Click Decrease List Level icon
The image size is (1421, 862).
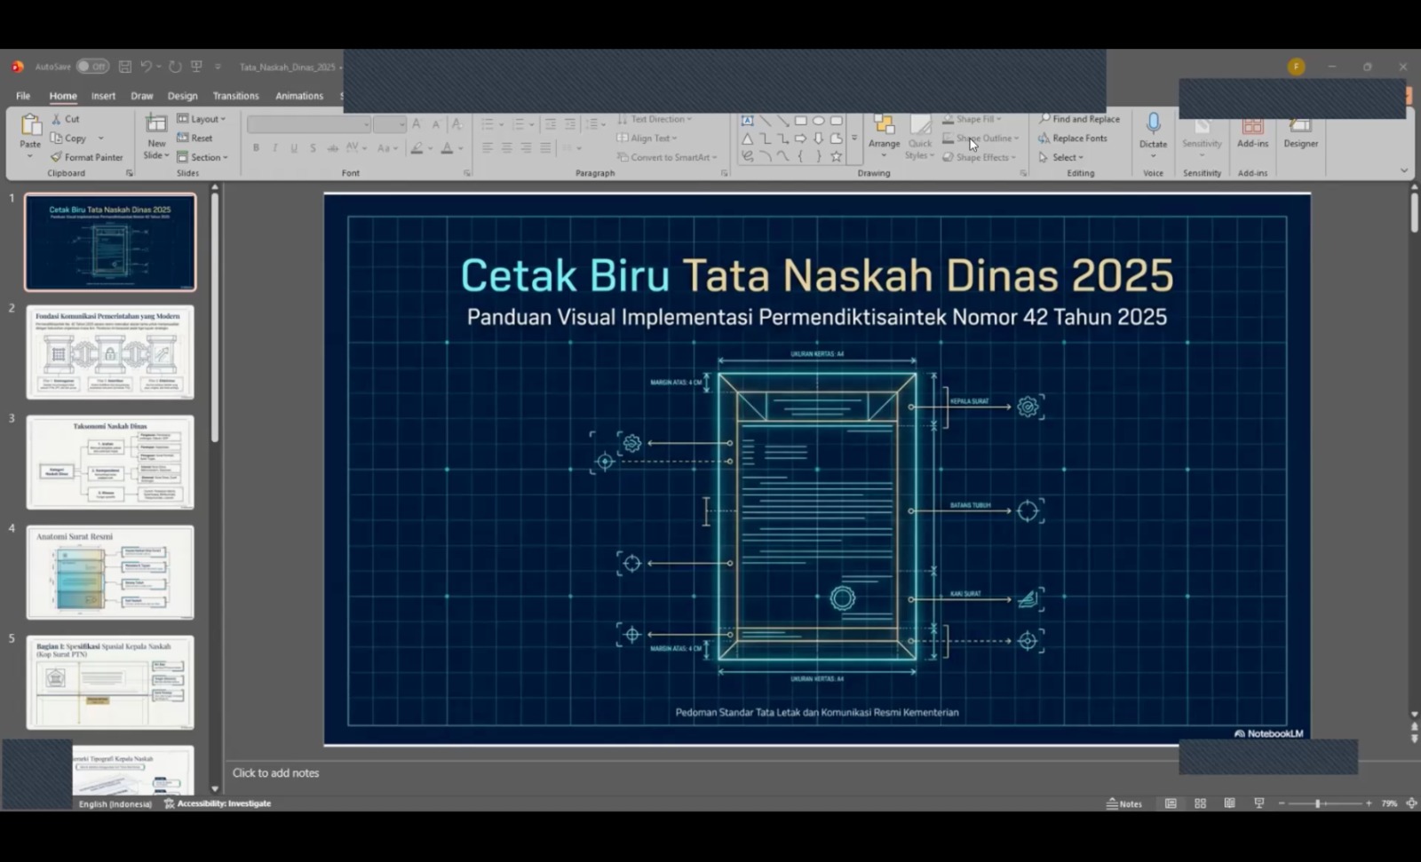(x=551, y=124)
